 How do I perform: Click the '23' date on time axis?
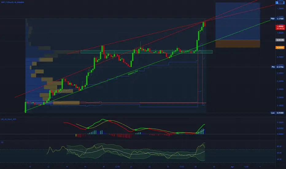click(149, 167)
